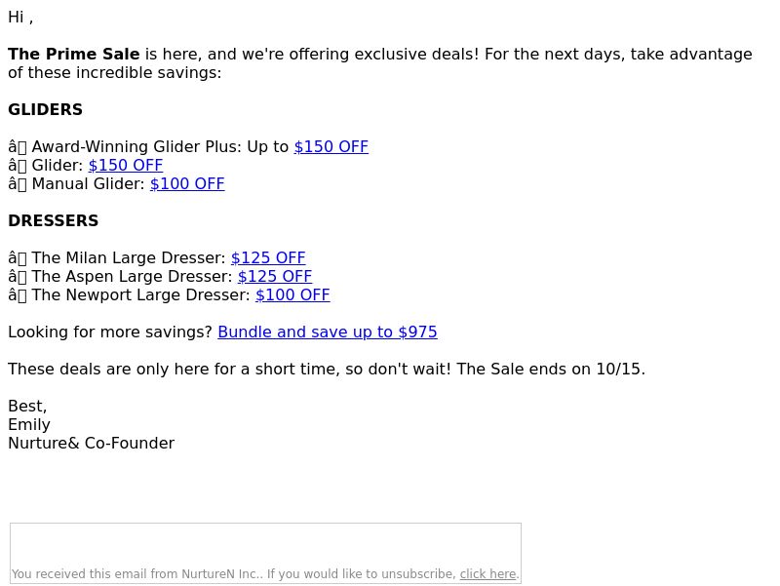Click the GLIDERS section heading

(x=45, y=109)
